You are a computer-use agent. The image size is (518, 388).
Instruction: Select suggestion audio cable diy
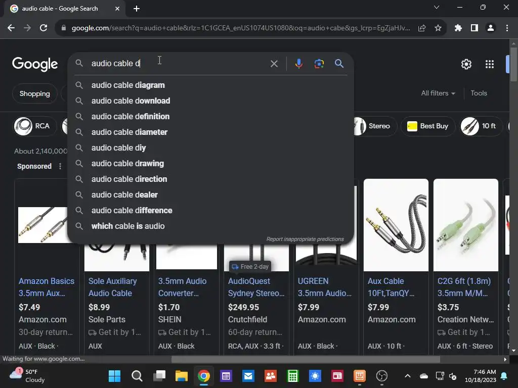coord(210,148)
